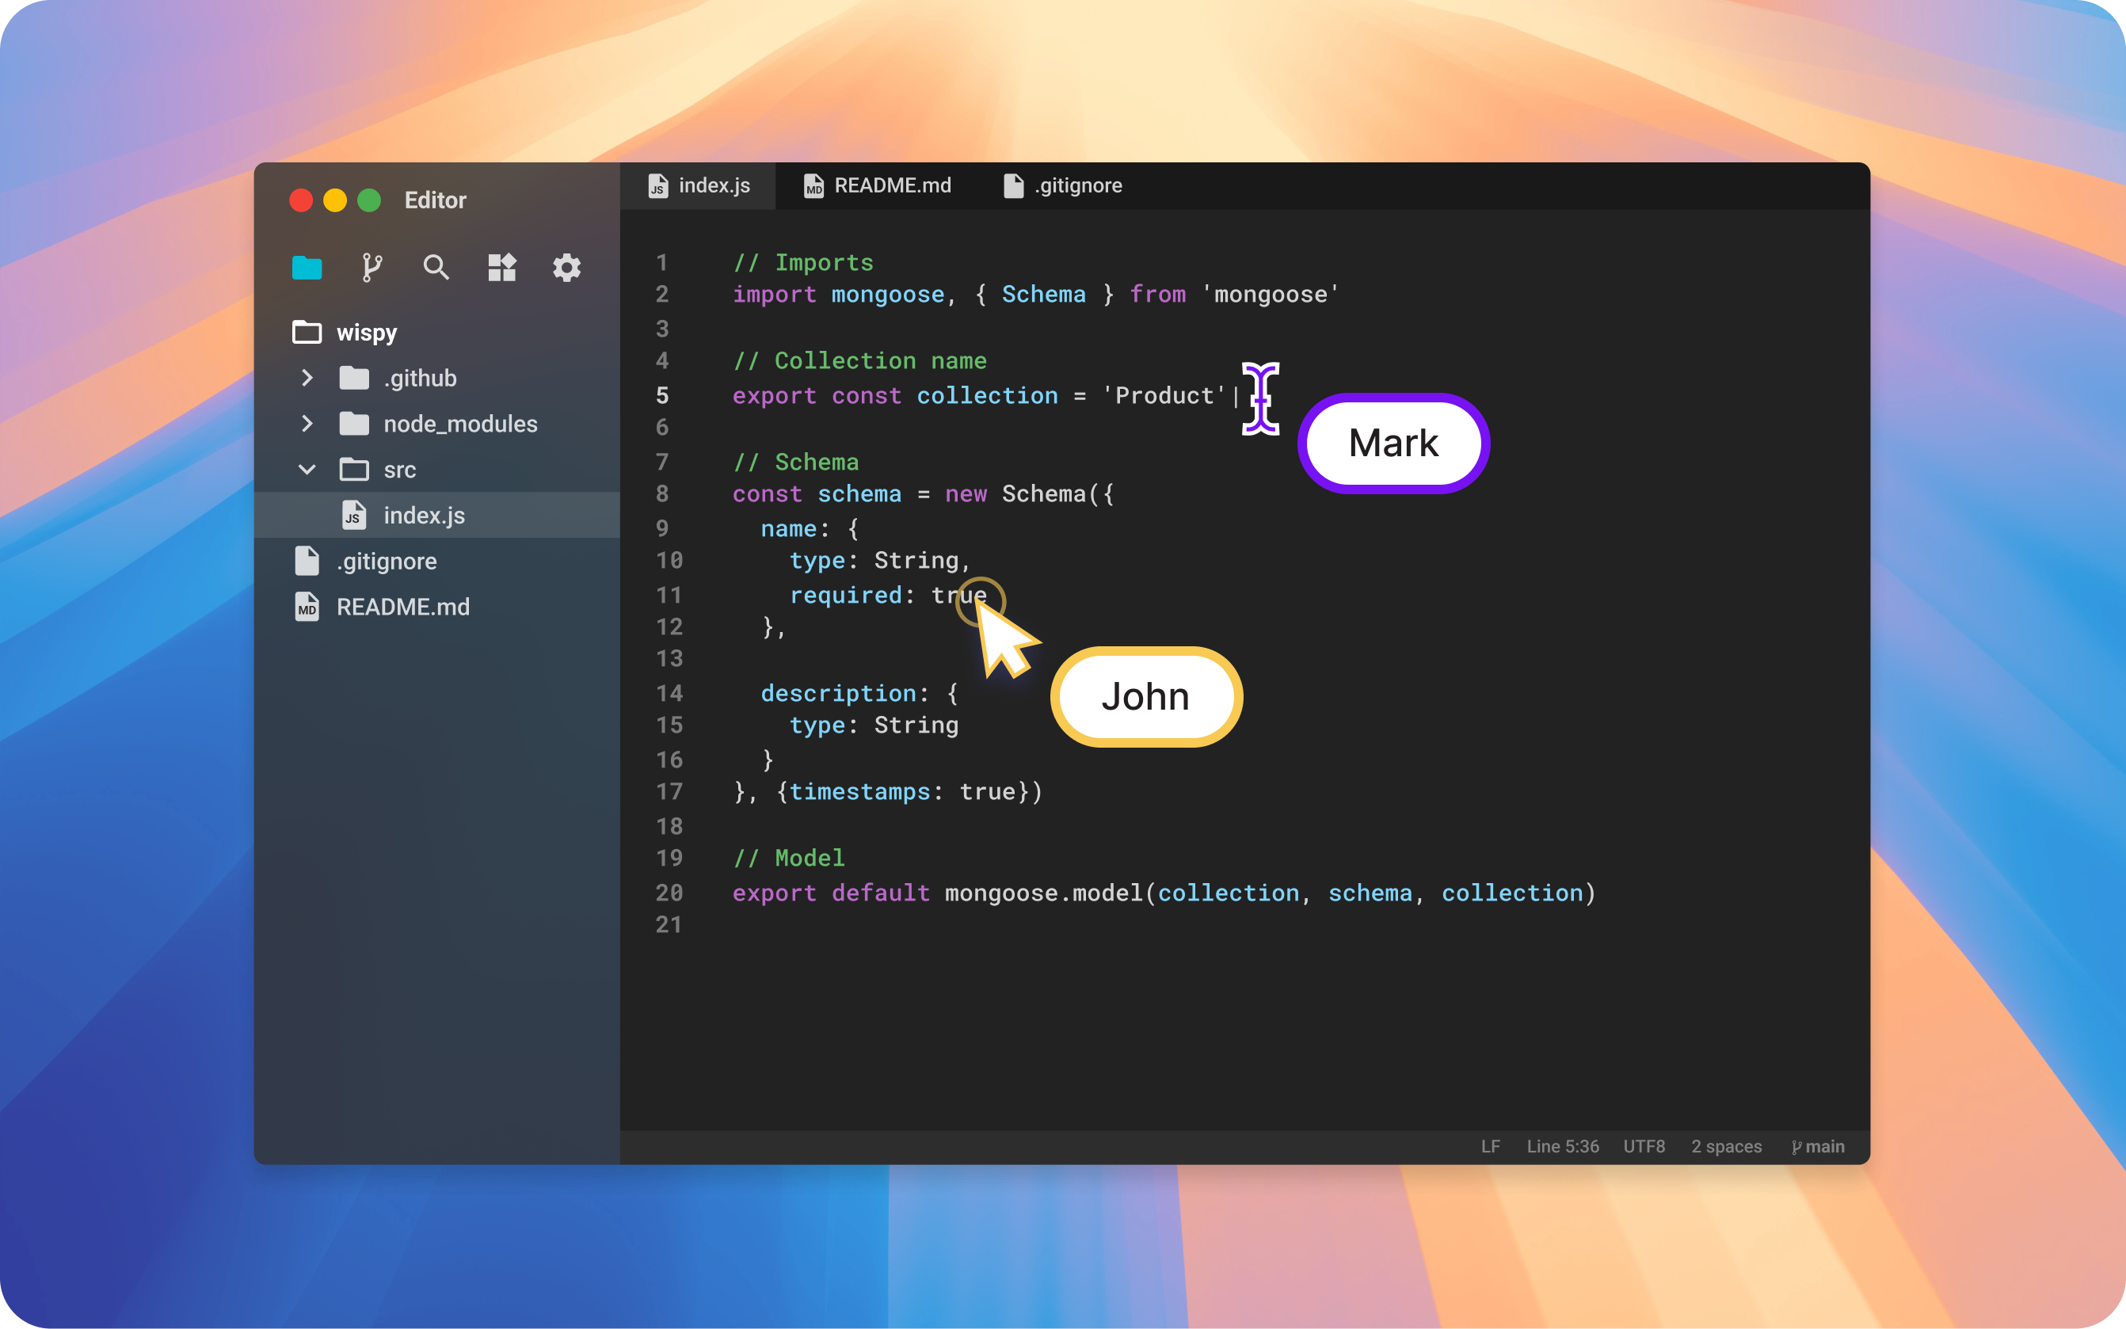2126x1329 pixels.
Task: Click the 'Schema' import on line 2
Action: click(1043, 295)
